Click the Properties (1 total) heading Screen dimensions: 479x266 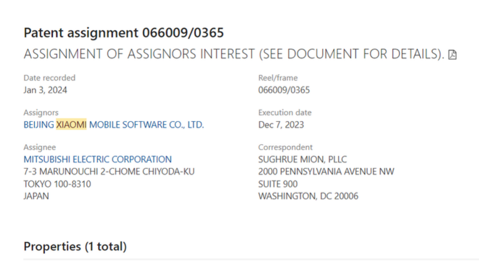pos(75,247)
